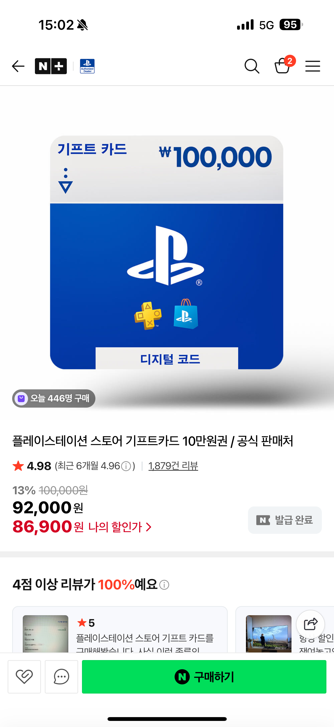Open the chat inquiry icon
Screen dimensions: 334x727
point(61,677)
